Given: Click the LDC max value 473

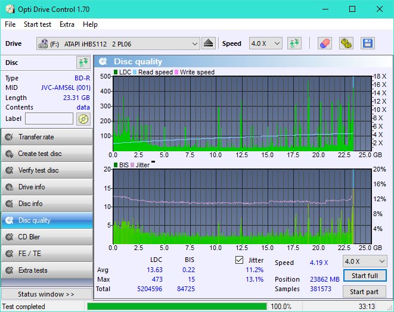Looking at the screenshot, I should (157, 279).
